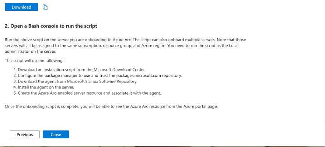Copy the script using the clipboard icon
325x147 pixels.
[45, 7]
